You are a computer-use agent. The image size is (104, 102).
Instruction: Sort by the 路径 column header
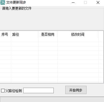pos(25,34)
